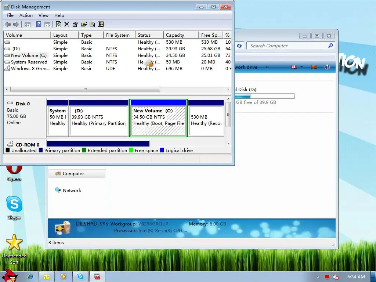
Task: Click the volume list scroll-left arrow
Action: point(7,90)
